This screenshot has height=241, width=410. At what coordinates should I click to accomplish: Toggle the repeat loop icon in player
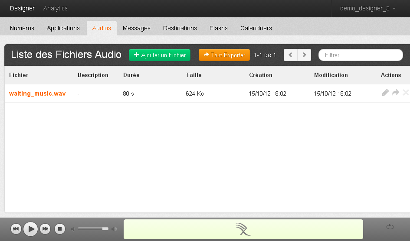click(390, 227)
